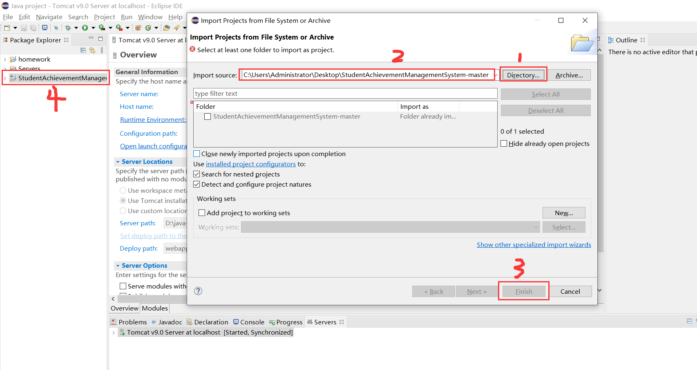Open the Window menu

click(x=150, y=17)
